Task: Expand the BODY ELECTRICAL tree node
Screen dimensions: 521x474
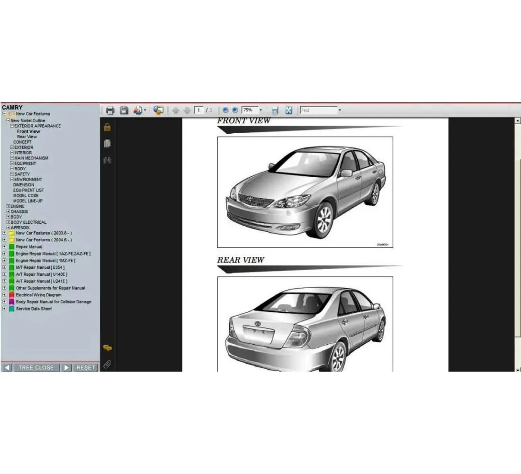Action: click(x=9, y=222)
